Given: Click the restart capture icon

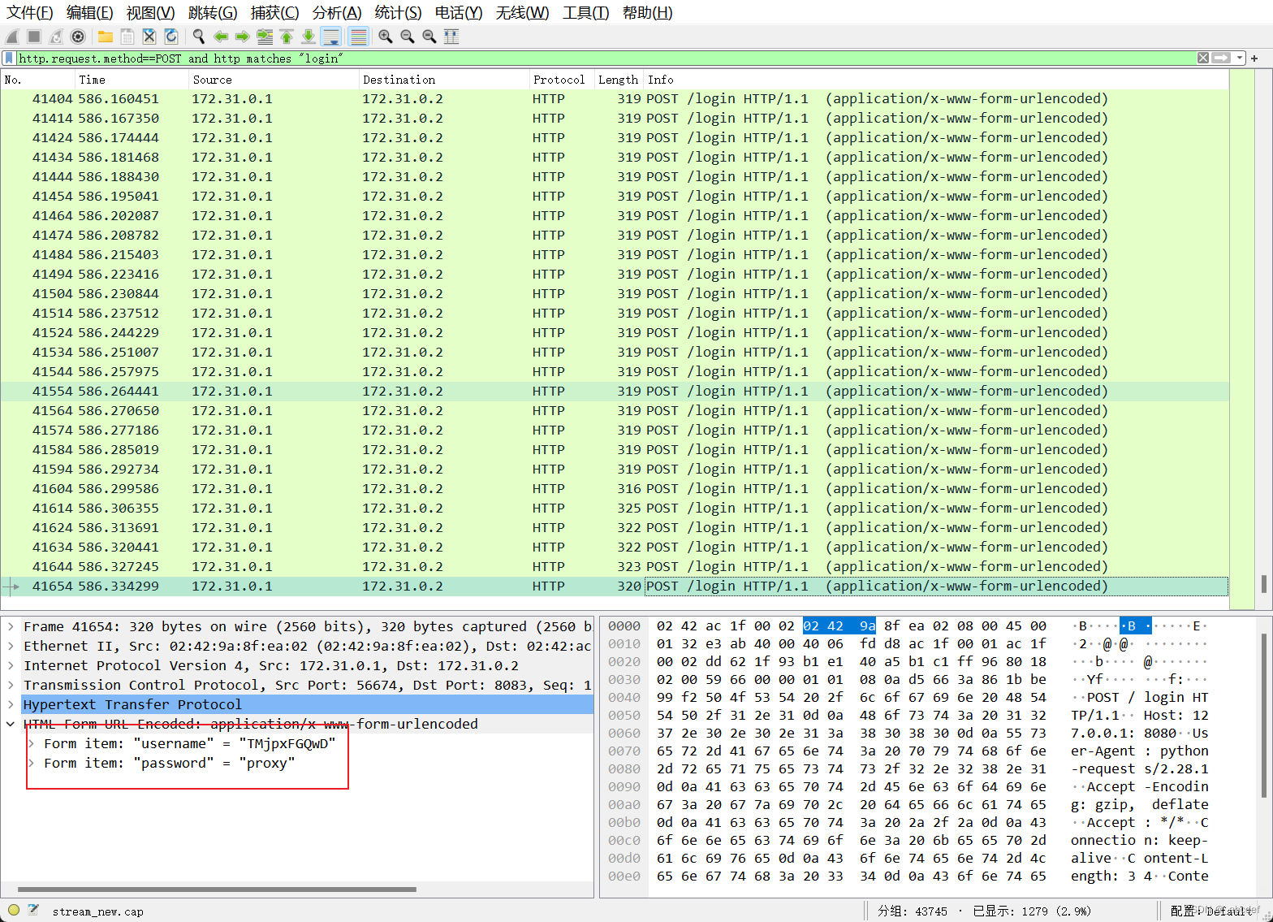Looking at the screenshot, I should pos(56,37).
